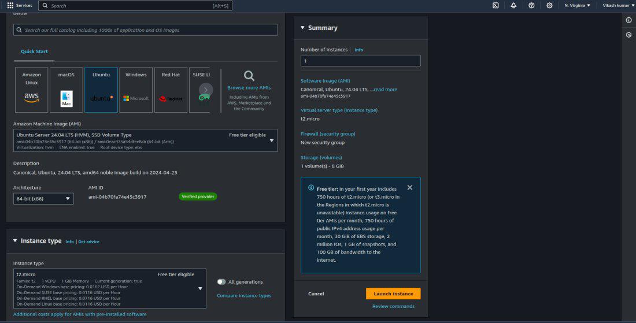Image resolution: width=636 pixels, height=323 pixels.
Task: Click Virtual server type (instance type) link
Action: point(339,110)
